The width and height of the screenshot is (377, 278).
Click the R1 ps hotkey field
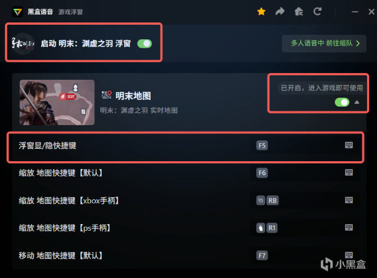(x=305, y=228)
